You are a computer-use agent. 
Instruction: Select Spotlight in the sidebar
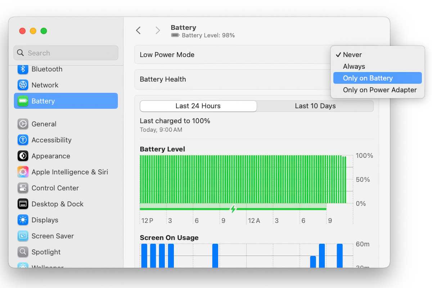46,252
